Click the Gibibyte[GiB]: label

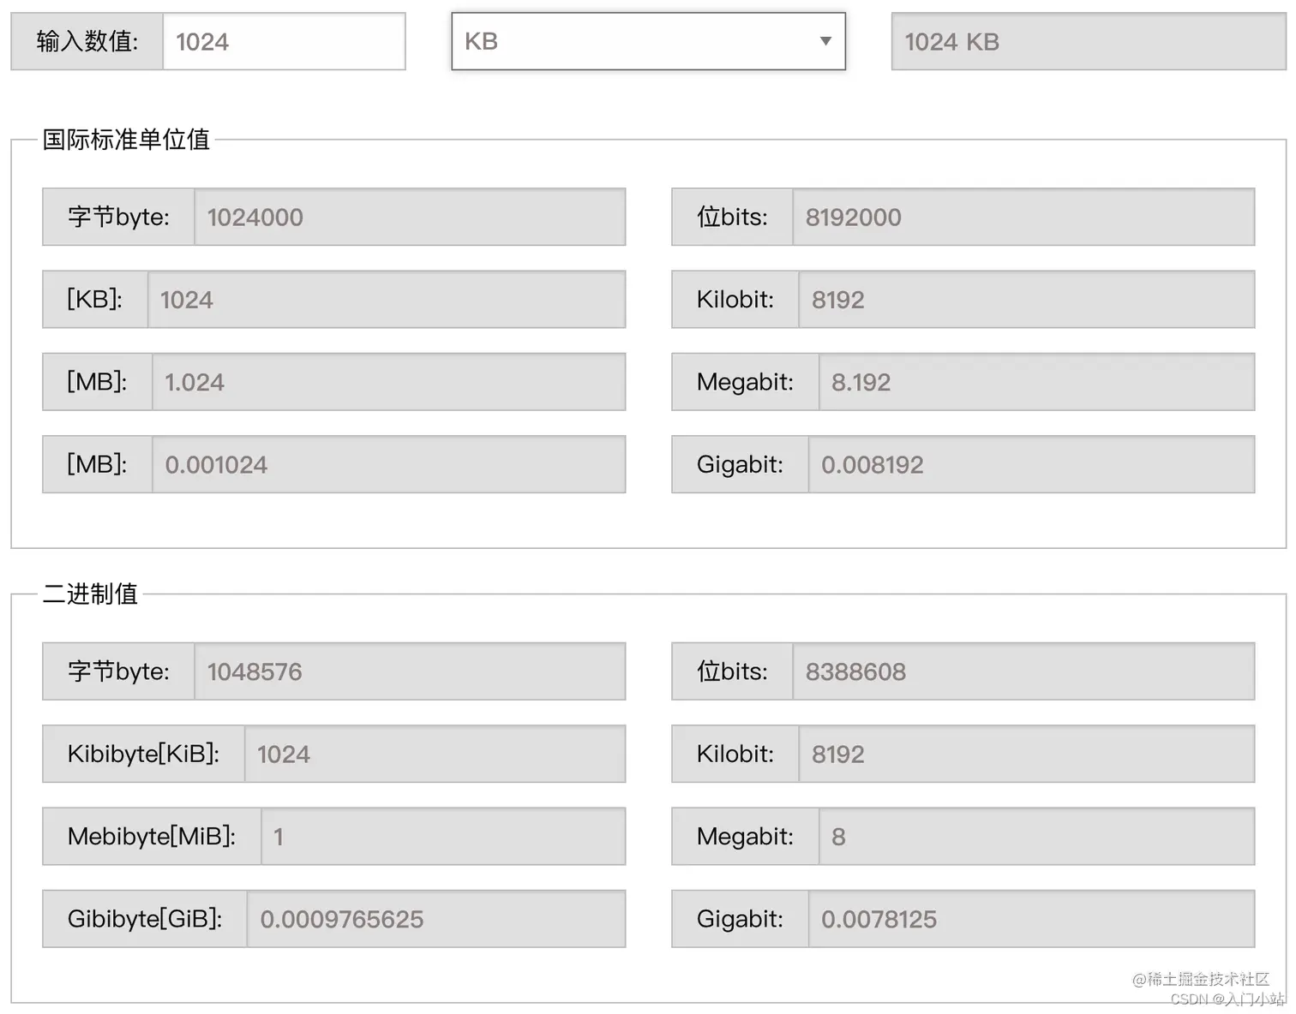145,919
